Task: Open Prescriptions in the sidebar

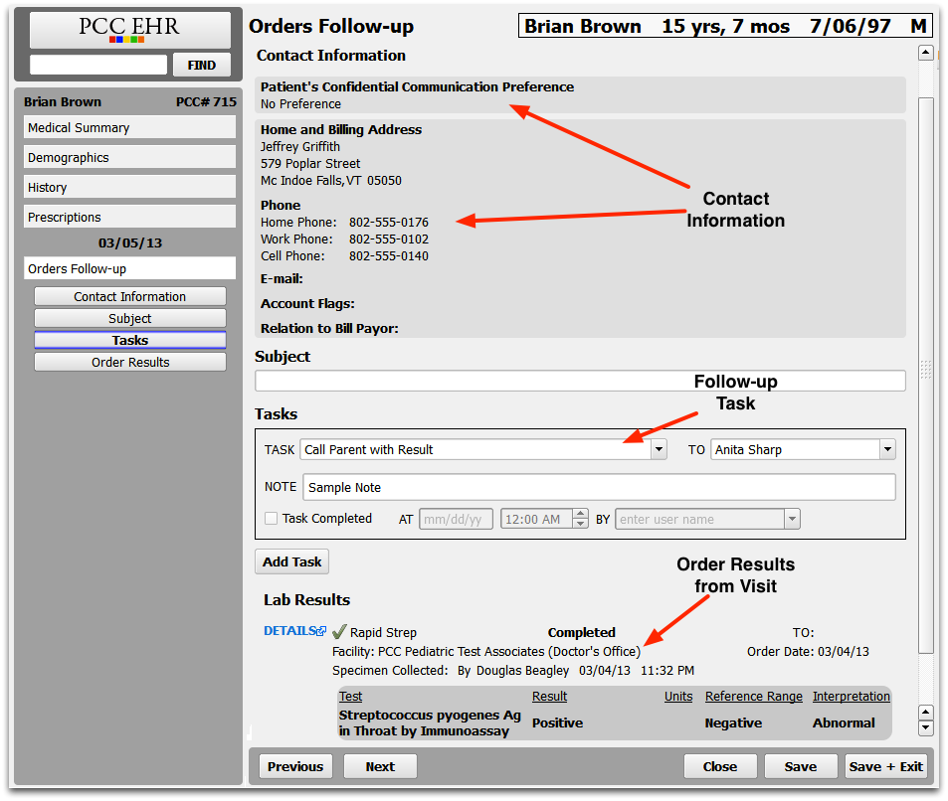Action: tap(129, 217)
